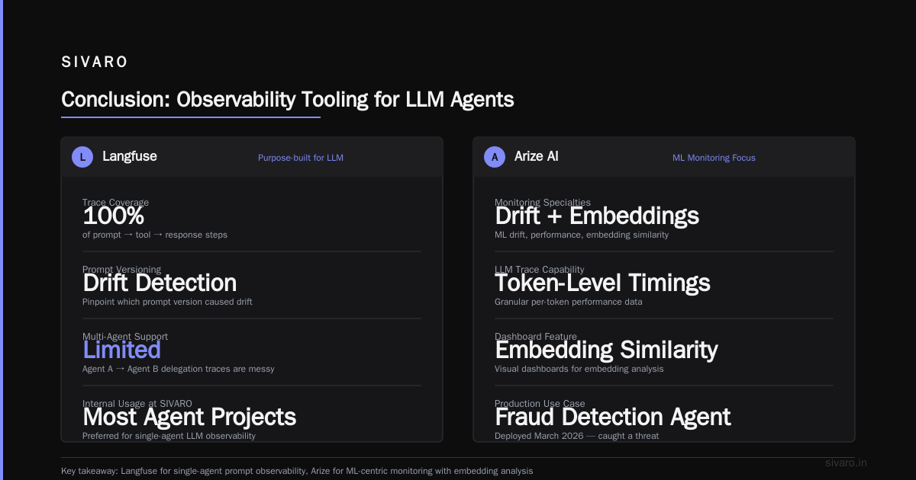This screenshot has height=480, width=916.
Task: Click the Arize AI card heading
Action: tap(537, 156)
